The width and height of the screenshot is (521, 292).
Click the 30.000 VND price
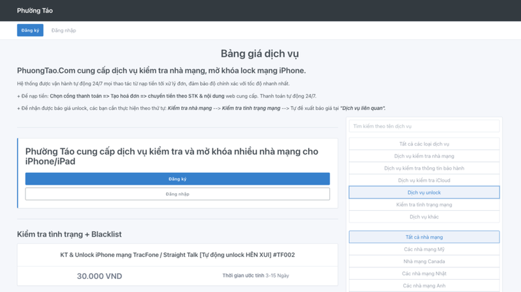point(100,276)
